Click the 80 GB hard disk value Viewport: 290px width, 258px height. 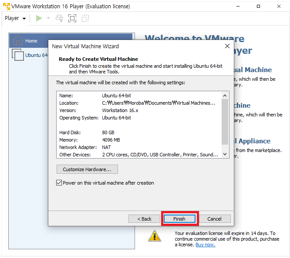point(108,132)
